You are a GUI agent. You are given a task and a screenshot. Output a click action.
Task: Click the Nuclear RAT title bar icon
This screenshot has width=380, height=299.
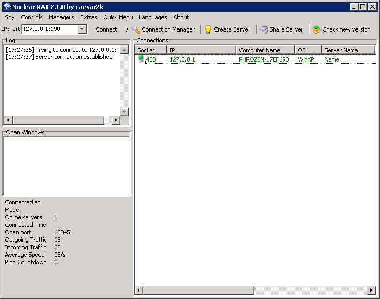click(7, 6)
